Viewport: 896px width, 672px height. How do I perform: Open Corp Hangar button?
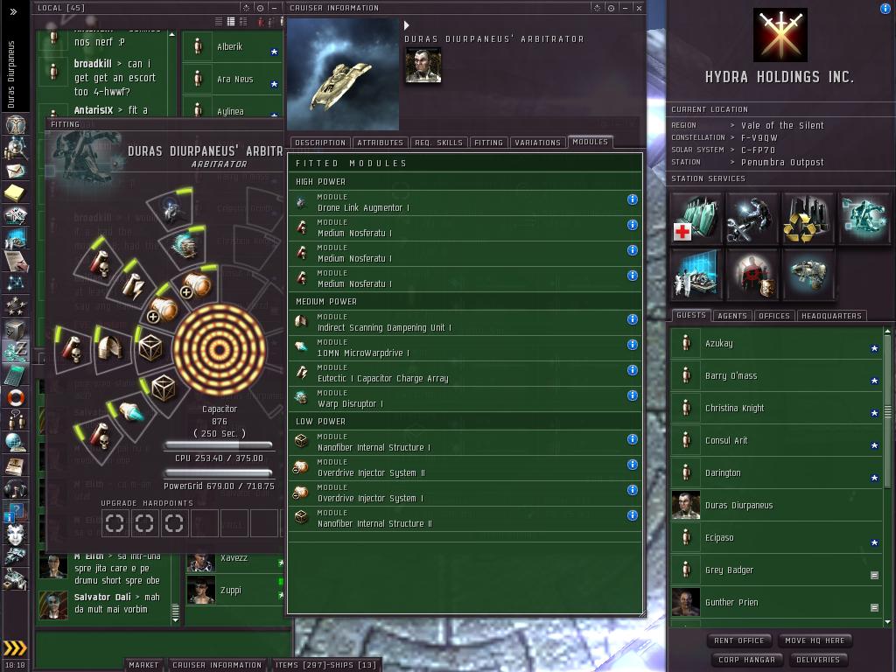(x=747, y=660)
